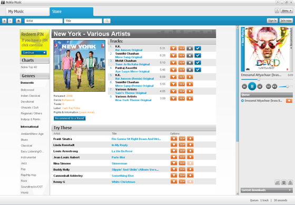Click Recommend to a friend button
Viewport: 295px width, 205px height.
pos(70,119)
